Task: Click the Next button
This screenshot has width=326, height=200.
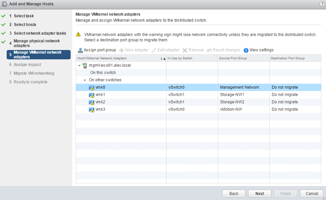Action: pyautogui.click(x=260, y=194)
